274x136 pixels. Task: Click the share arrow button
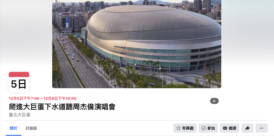(247, 128)
